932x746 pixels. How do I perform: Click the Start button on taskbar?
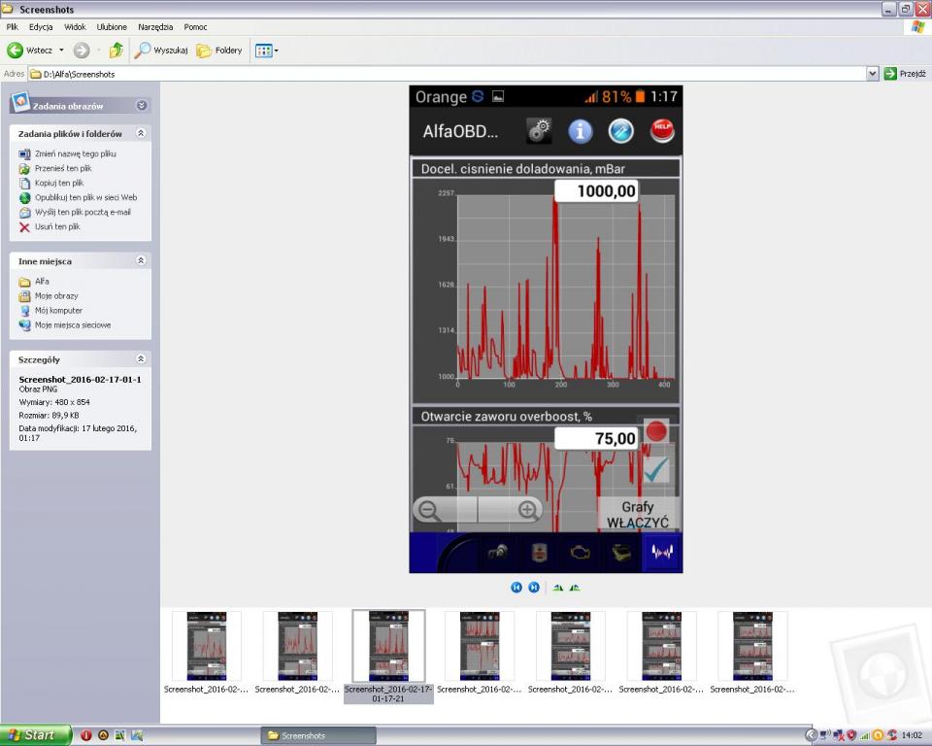pyautogui.click(x=36, y=735)
